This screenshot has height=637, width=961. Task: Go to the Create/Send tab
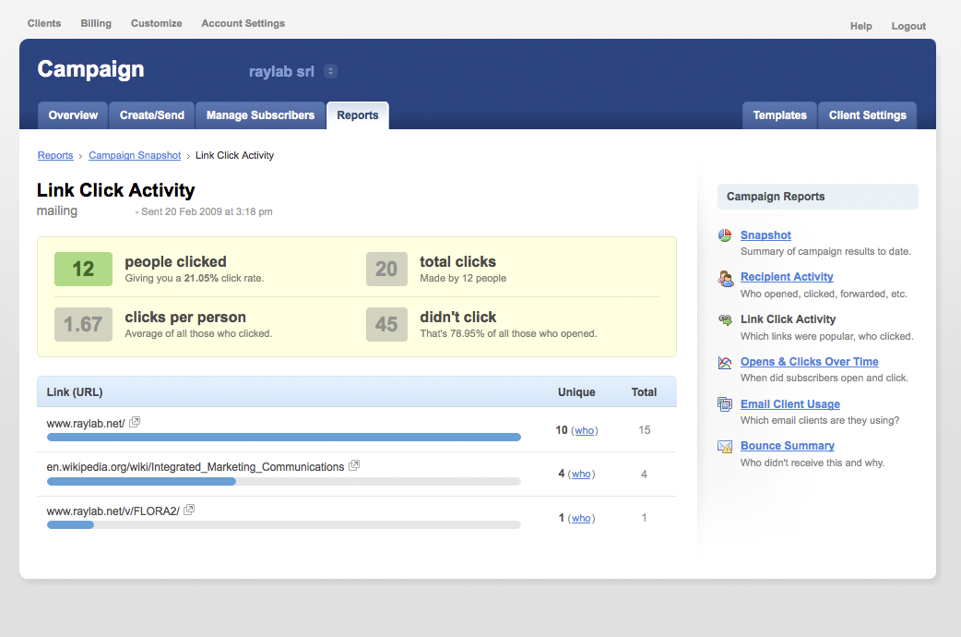point(152,115)
